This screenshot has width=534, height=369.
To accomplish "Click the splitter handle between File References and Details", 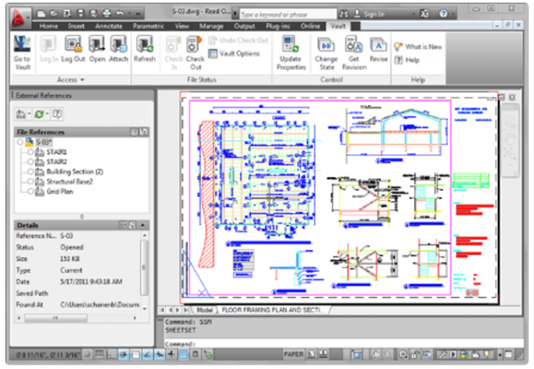I will pos(82,217).
